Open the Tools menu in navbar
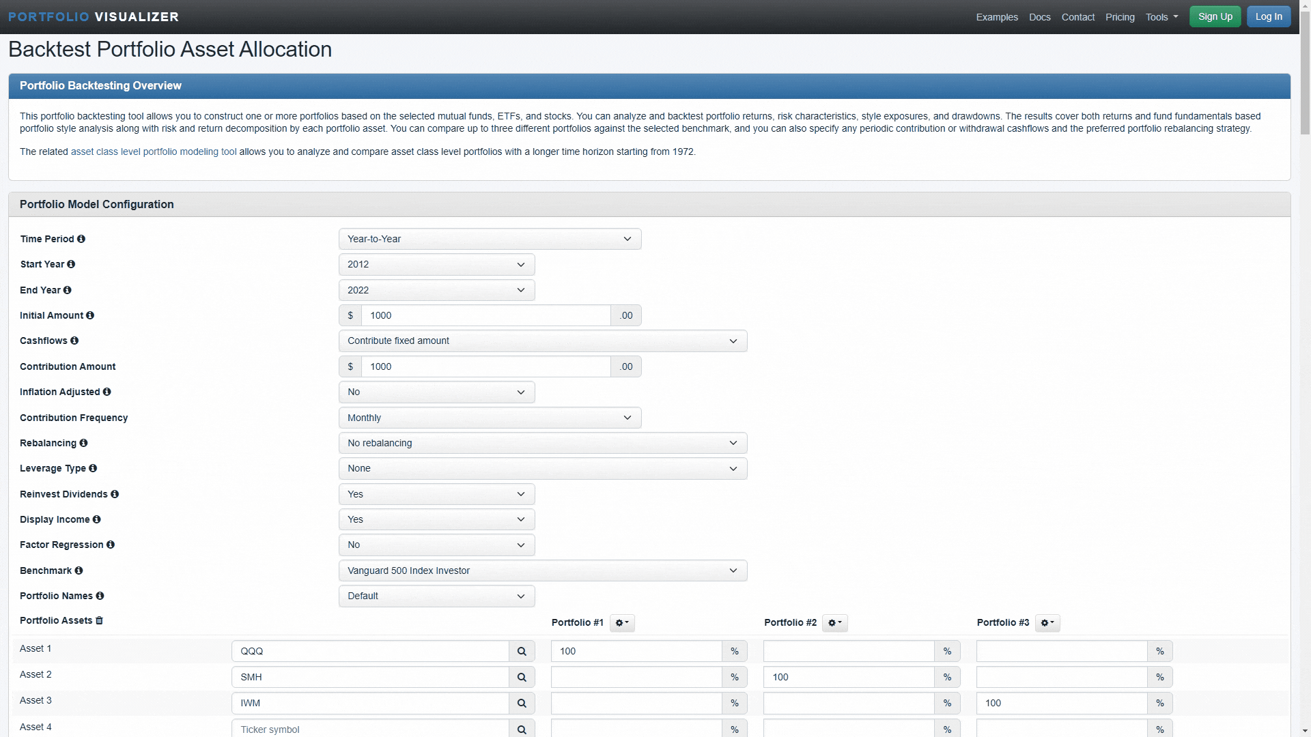 pos(1161,17)
